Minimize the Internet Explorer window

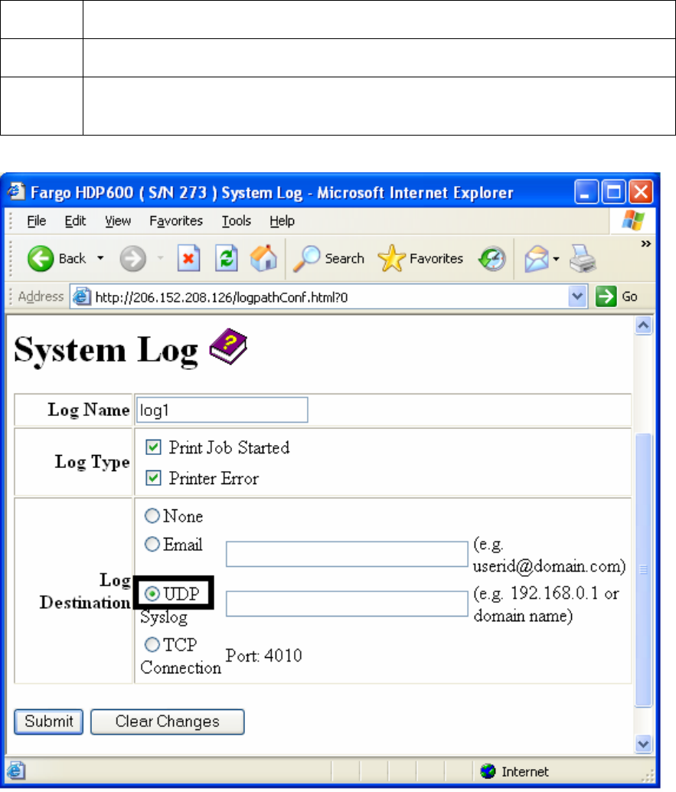point(586,192)
